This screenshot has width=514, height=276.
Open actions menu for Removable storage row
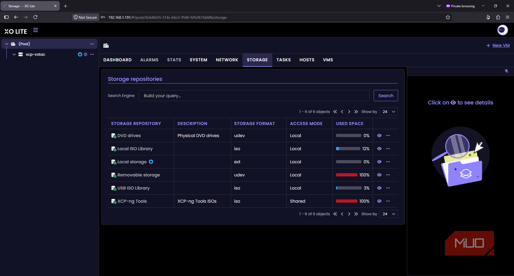click(388, 175)
